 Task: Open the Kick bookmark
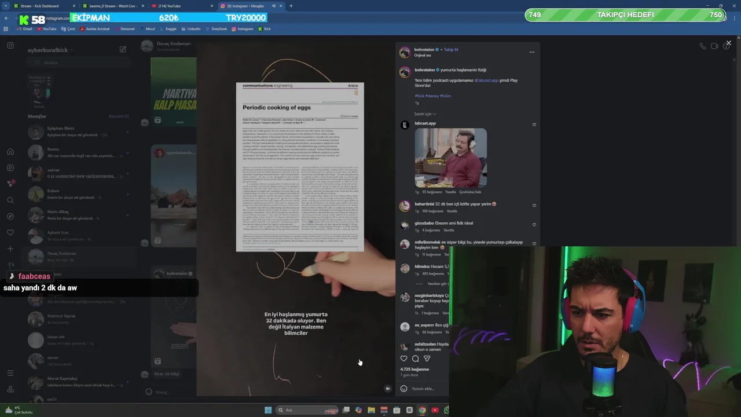[x=265, y=28]
